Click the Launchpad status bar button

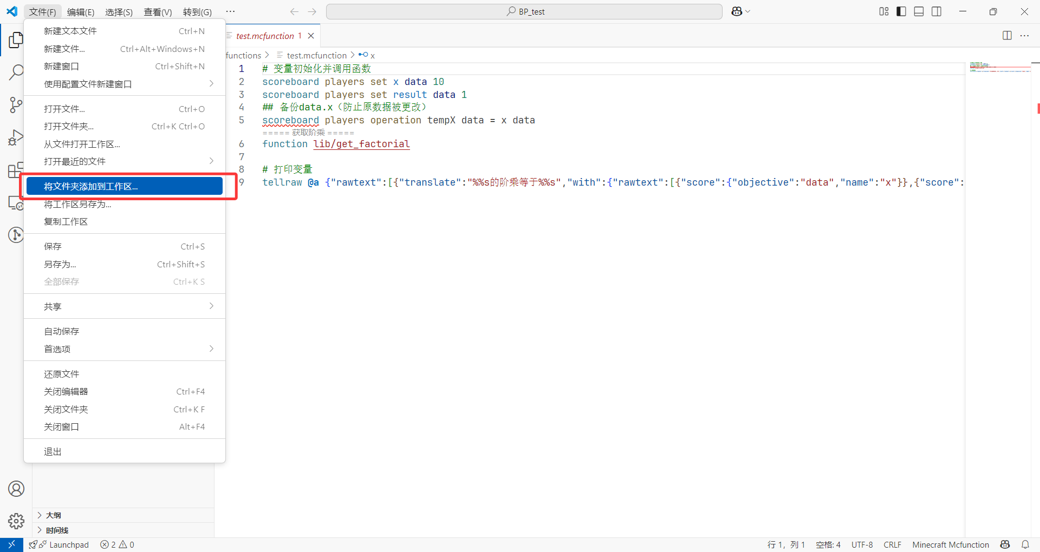tap(59, 544)
